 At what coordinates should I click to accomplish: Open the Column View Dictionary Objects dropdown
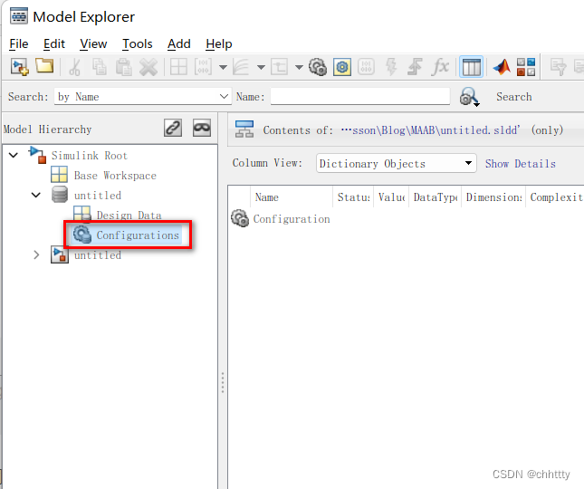click(397, 164)
